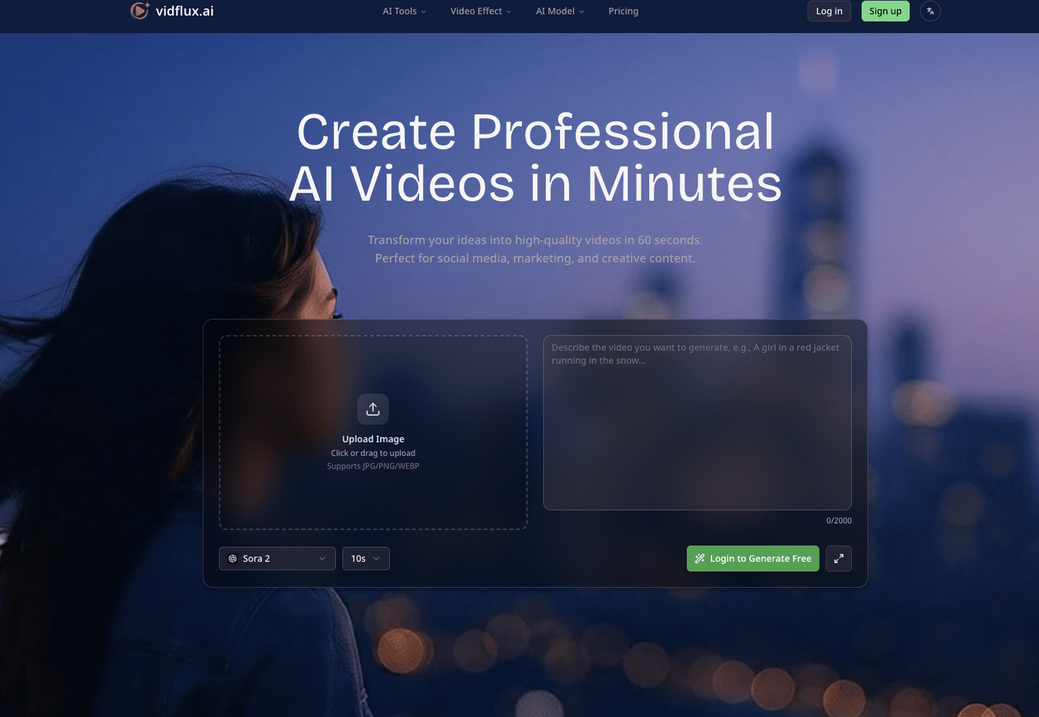Open the language translation switcher
The width and height of the screenshot is (1039, 717).
click(x=930, y=11)
